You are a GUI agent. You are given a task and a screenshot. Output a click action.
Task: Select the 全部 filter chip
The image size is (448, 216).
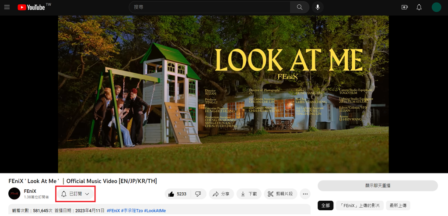pyautogui.click(x=325, y=205)
